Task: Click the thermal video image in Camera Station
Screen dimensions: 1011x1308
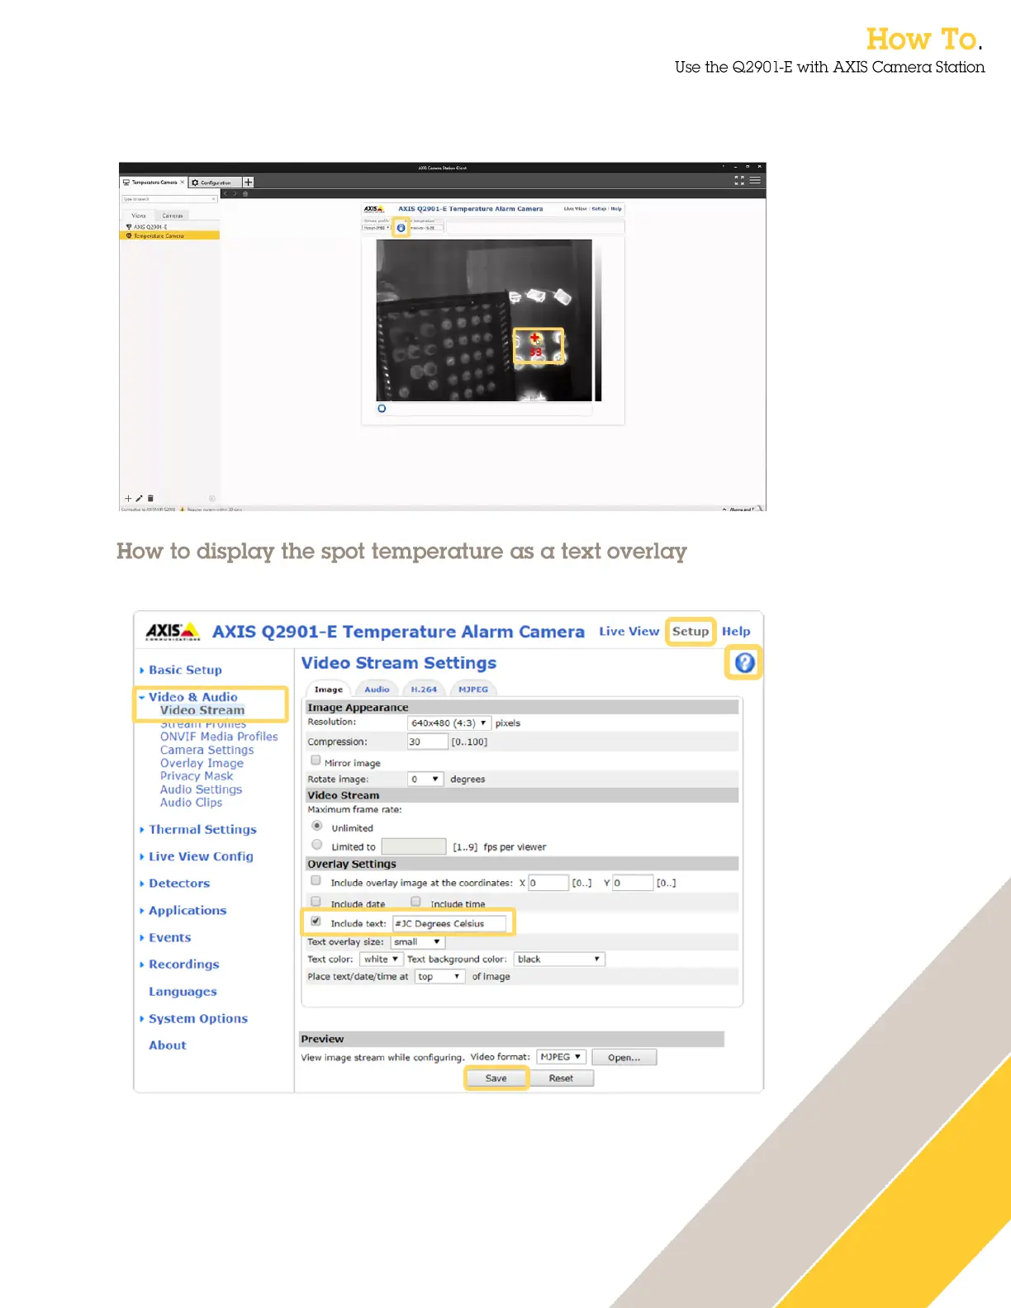Action: click(484, 320)
